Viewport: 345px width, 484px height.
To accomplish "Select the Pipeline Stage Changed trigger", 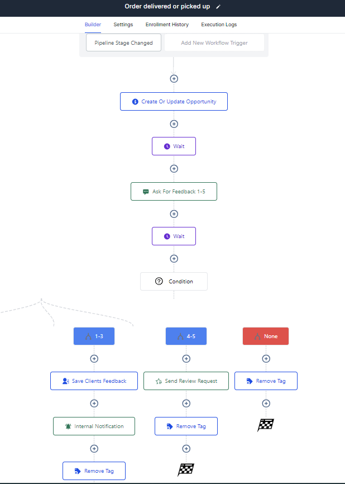I will click(x=123, y=42).
